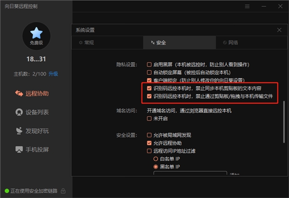Viewport: 289px width, 198px height.
Task: Click the 开通域名访问，通过浏览器直接远控本机 text
Action: [189, 111]
